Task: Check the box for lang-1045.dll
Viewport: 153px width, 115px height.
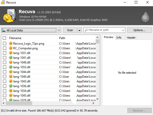Action: pos(4,95)
